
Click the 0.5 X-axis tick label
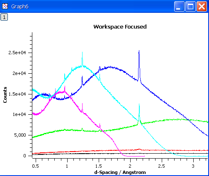click(35, 166)
